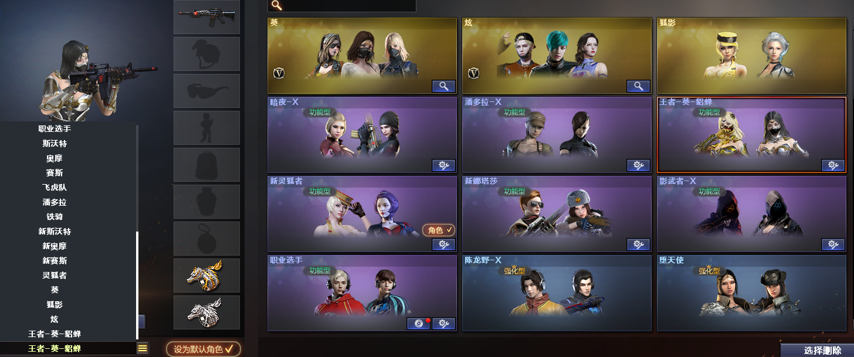The height and width of the screenshot is (357, 854).
Task: Choose 灵狐者 from character list
Action: [55, 275]
